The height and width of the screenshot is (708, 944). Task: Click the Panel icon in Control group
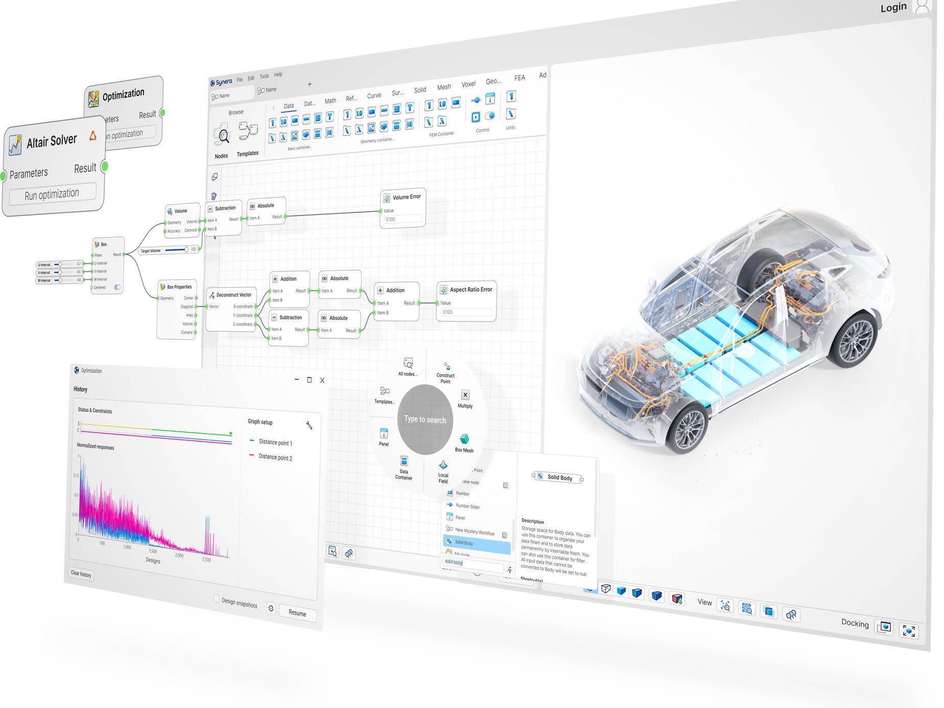490,98
